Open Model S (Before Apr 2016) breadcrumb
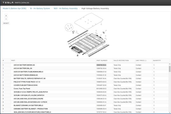 point(15,9)
